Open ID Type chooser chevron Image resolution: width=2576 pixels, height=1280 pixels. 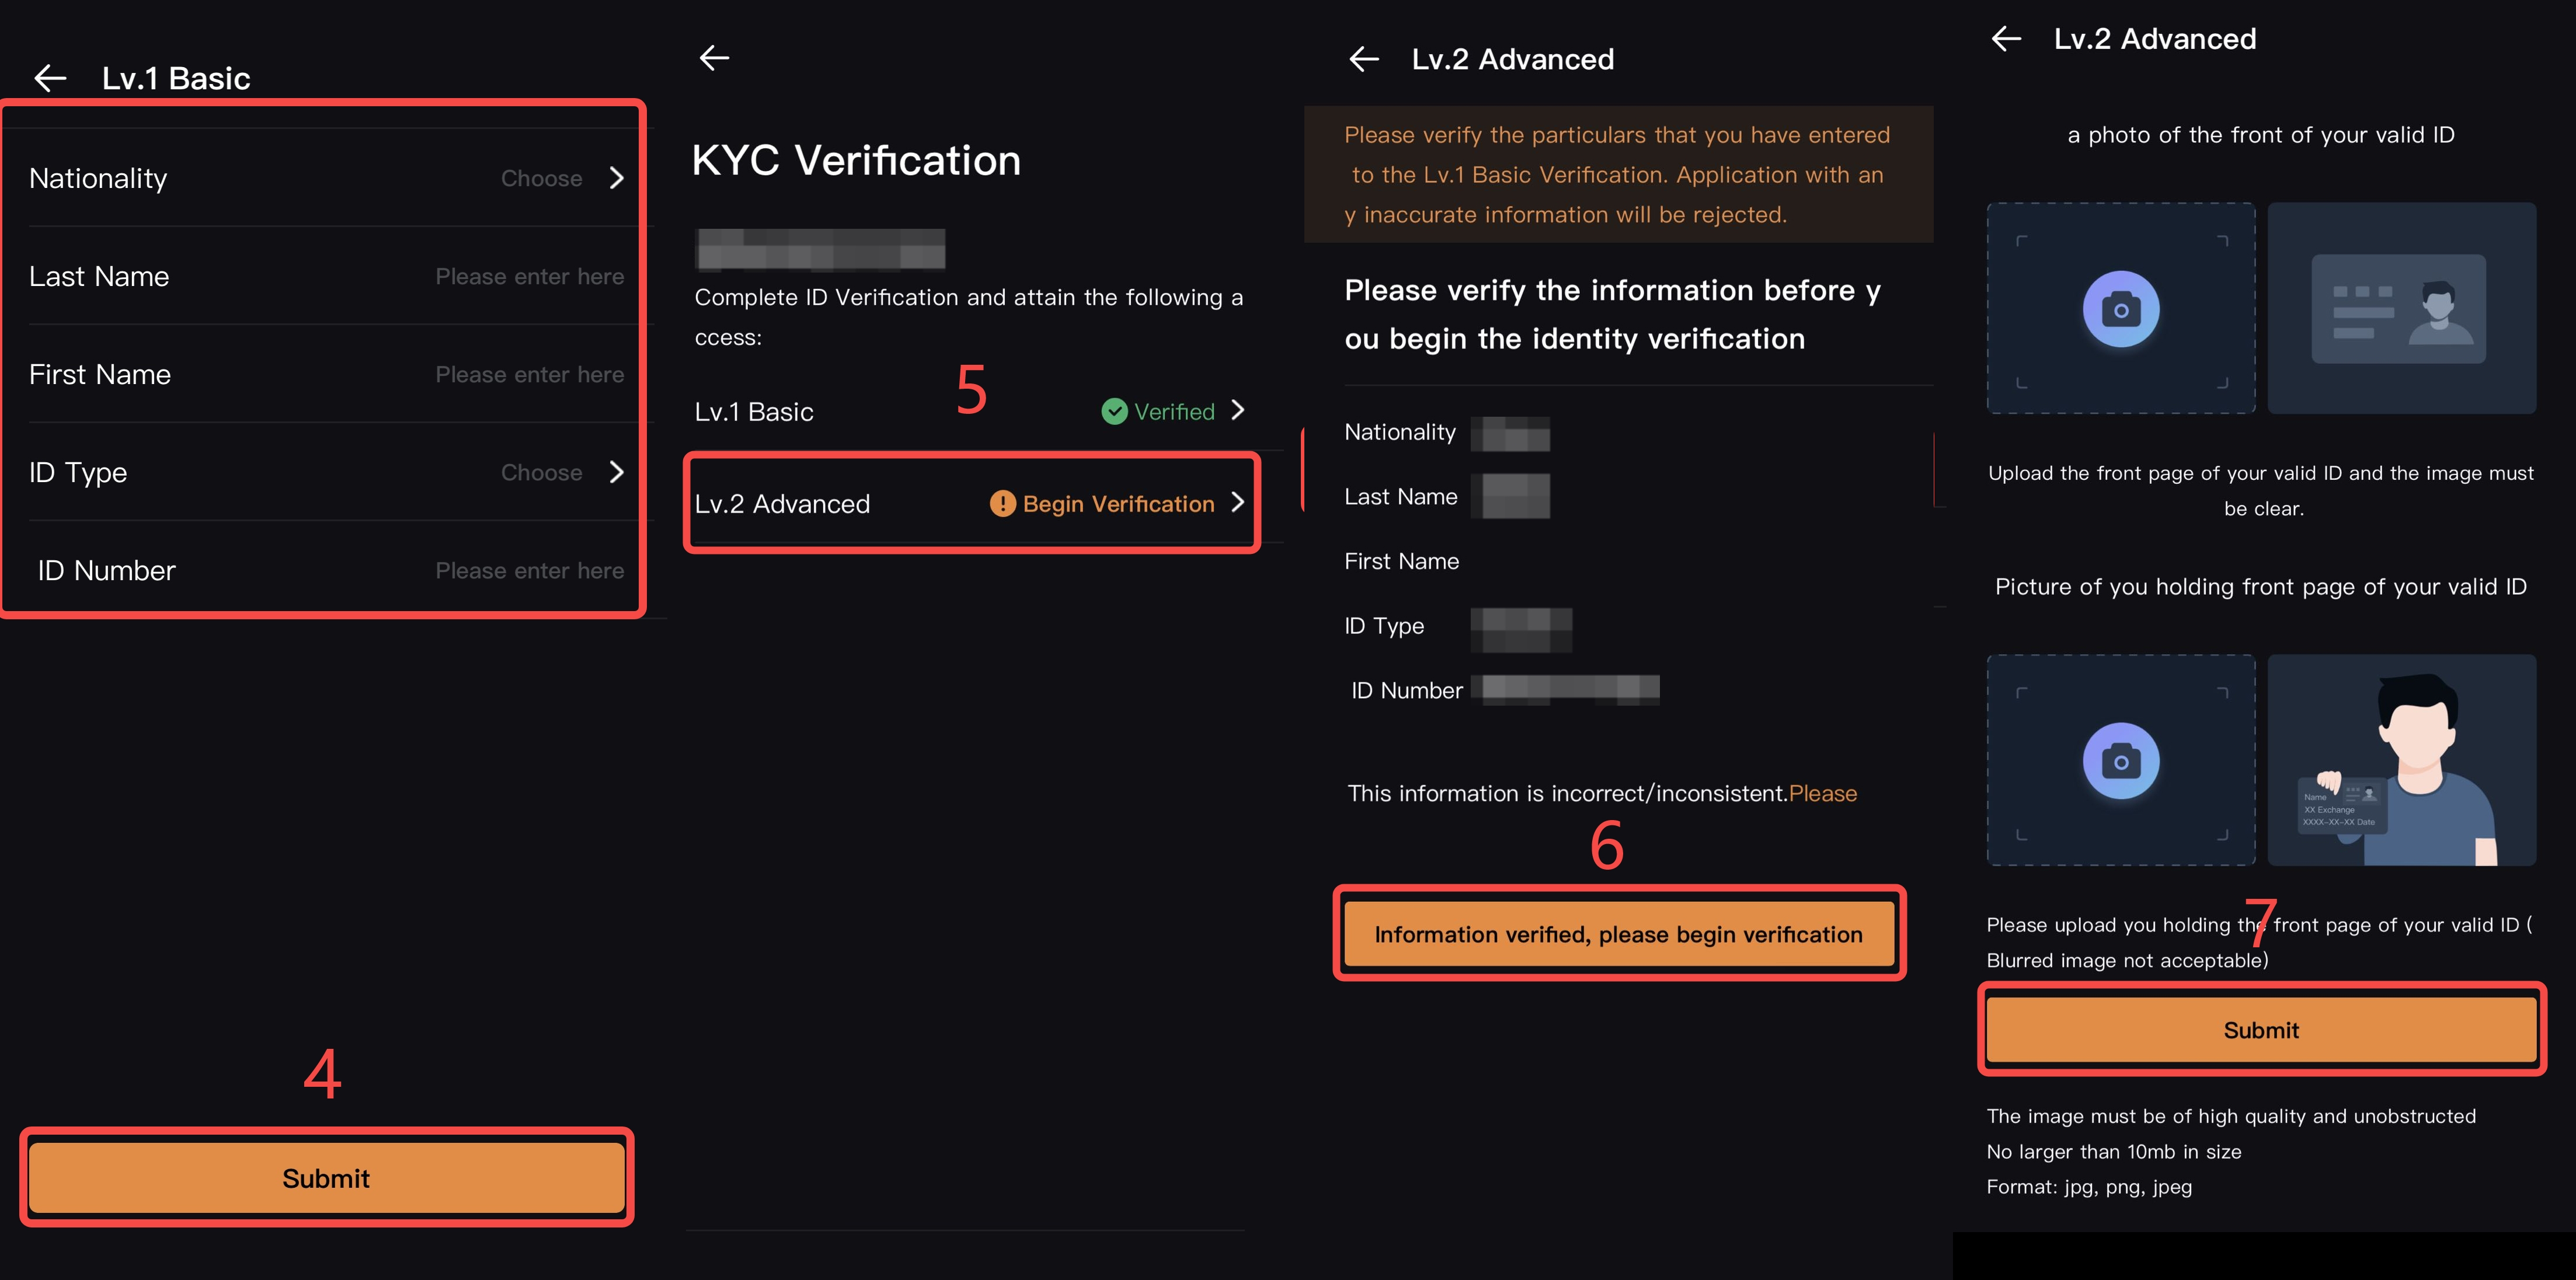coord(617,472)
